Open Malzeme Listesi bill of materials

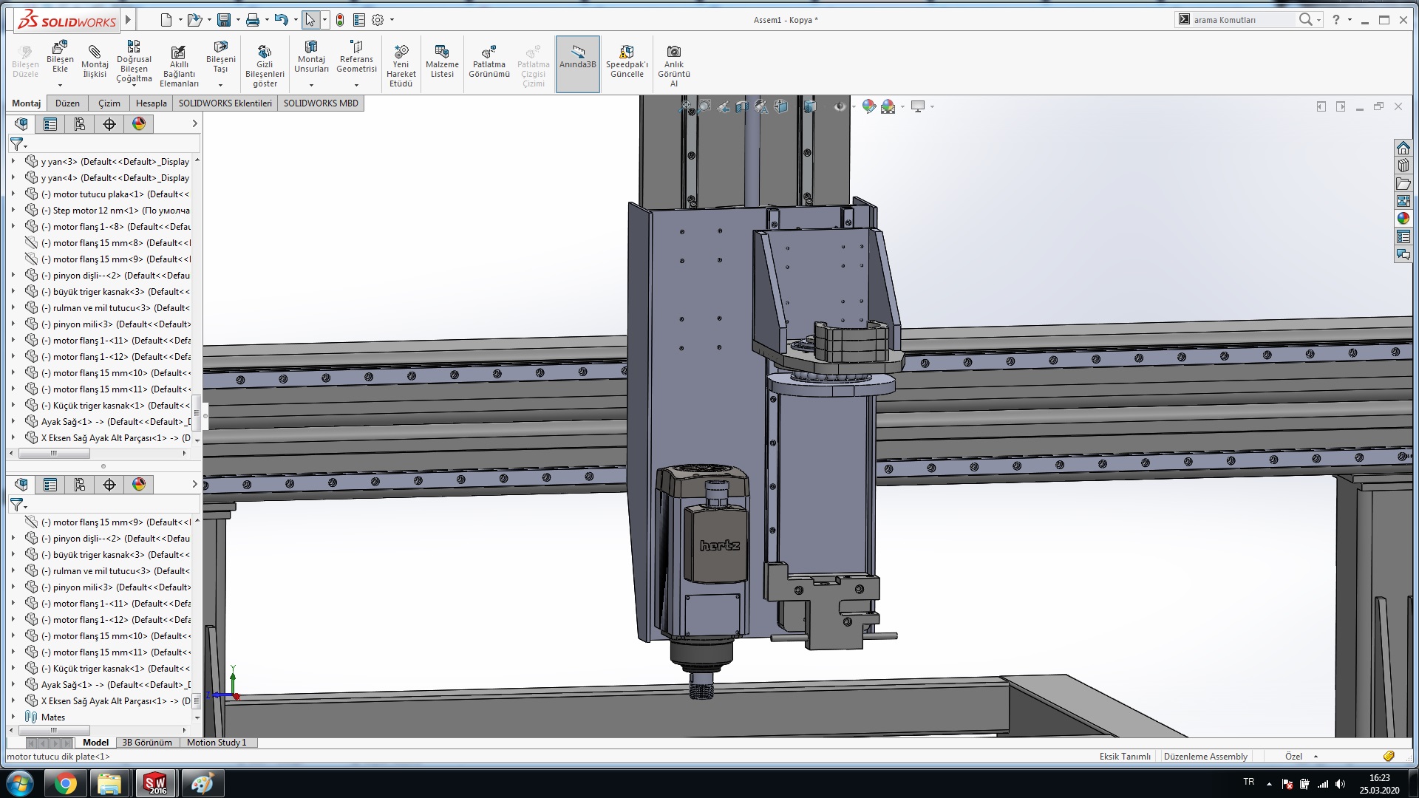tap(442, 61)
